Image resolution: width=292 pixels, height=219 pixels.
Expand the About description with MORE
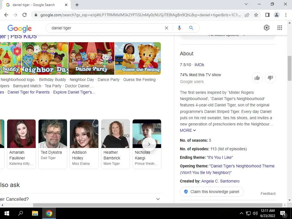point(188,130)
